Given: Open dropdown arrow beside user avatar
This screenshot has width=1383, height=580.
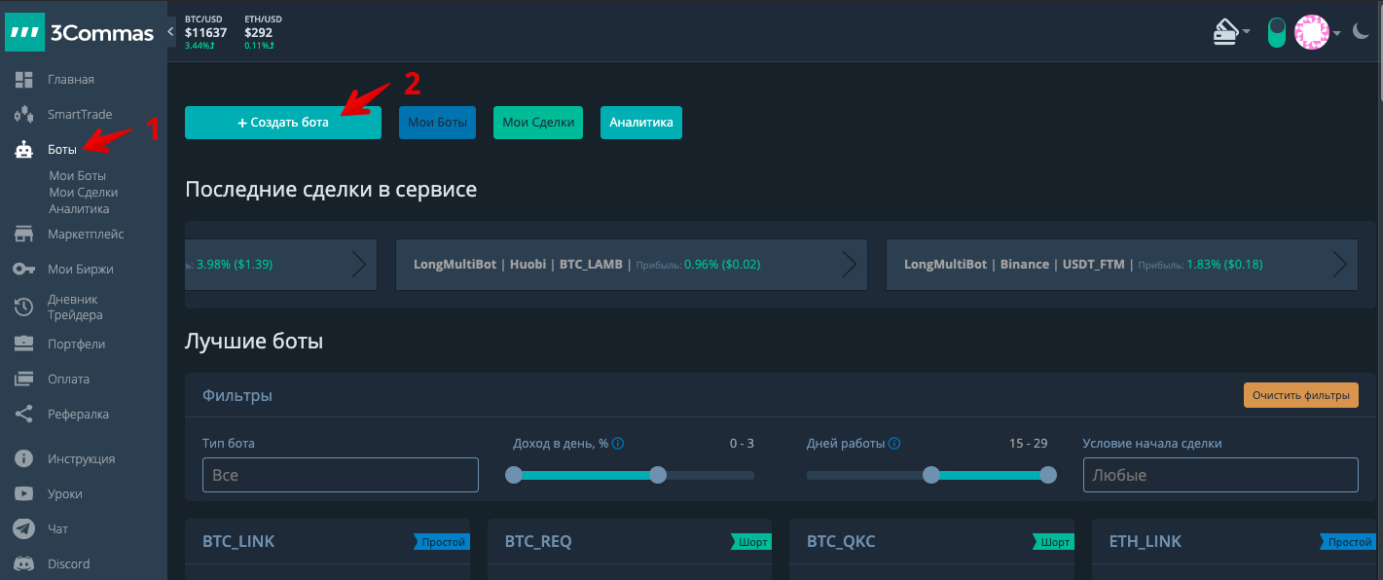Looking at the screenshot, I should pos(1337,33).
